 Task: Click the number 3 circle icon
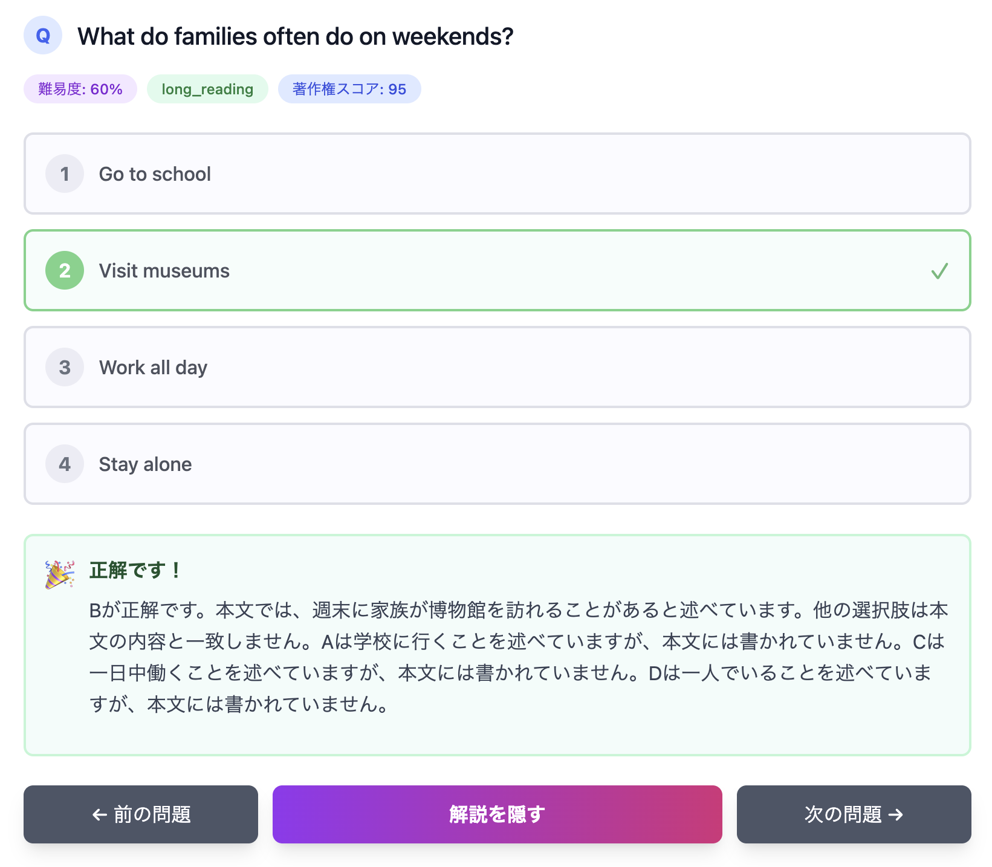tap(64, 367)
